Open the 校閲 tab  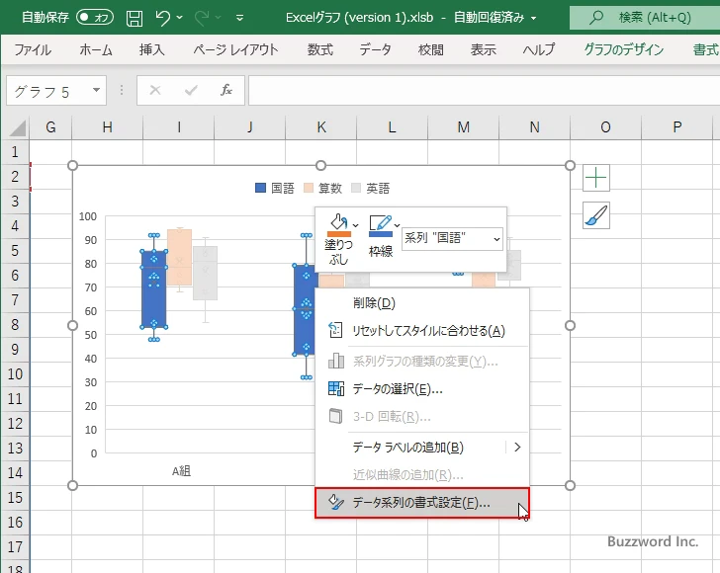coord(431,49)
